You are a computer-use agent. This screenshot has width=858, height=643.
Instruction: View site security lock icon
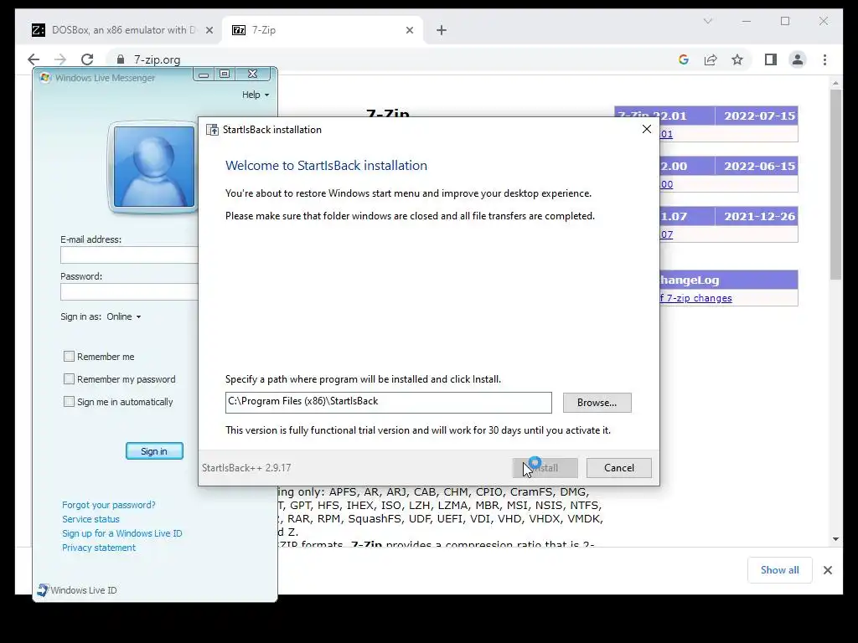coord(121,59)
